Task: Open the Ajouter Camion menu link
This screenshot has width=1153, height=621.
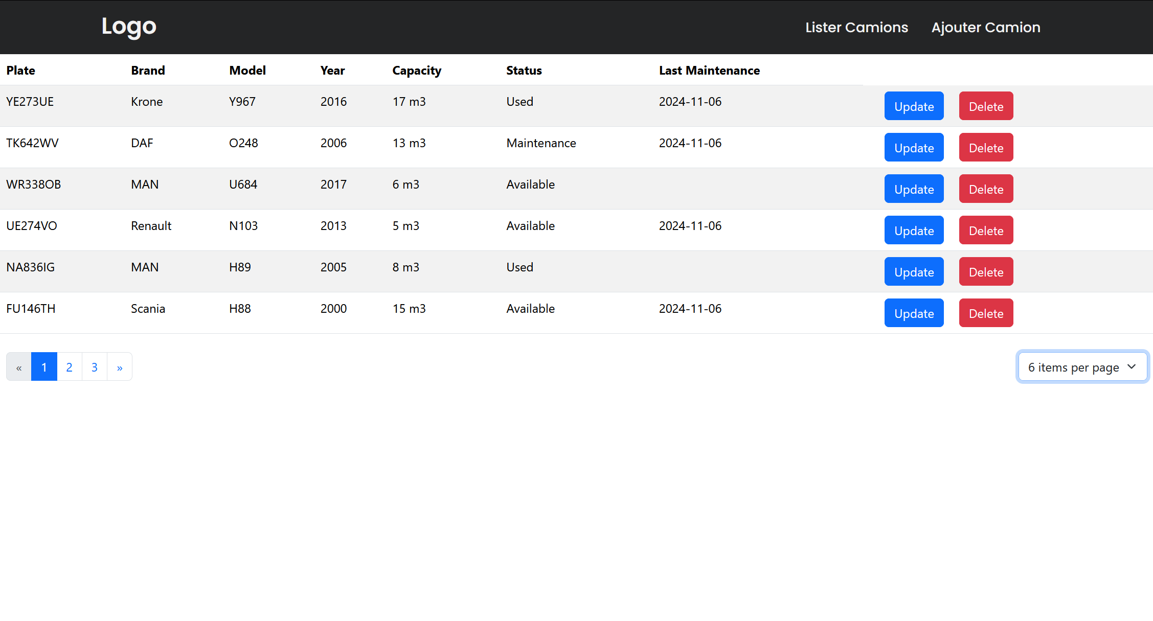Action: [x=985, y=28]
